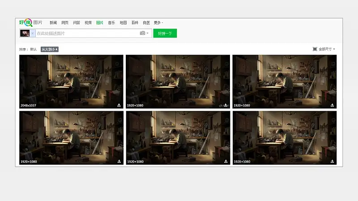Open the 视频 tab
The height and width of the screenshot is (201, 358).
(x=88, y=23)
